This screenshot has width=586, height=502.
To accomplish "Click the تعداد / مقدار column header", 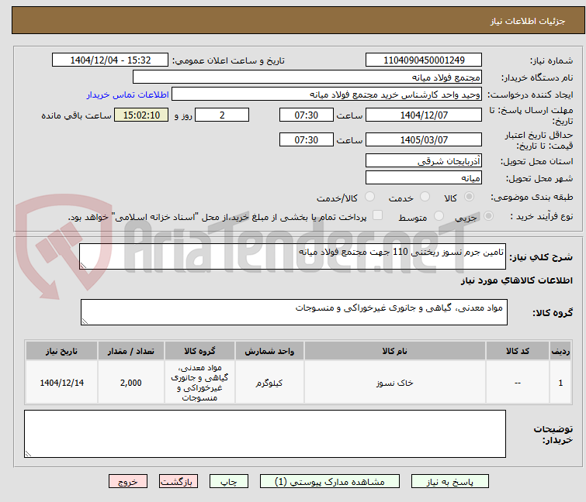I will (131, 351).
